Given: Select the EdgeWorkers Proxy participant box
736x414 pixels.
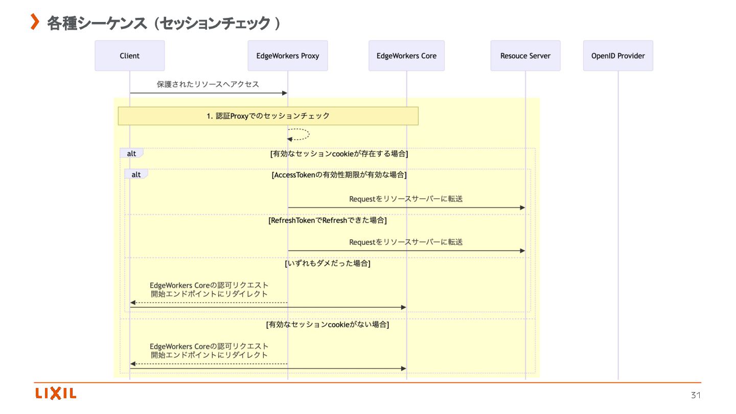Looking at the screenshot, I should (288, 56).
